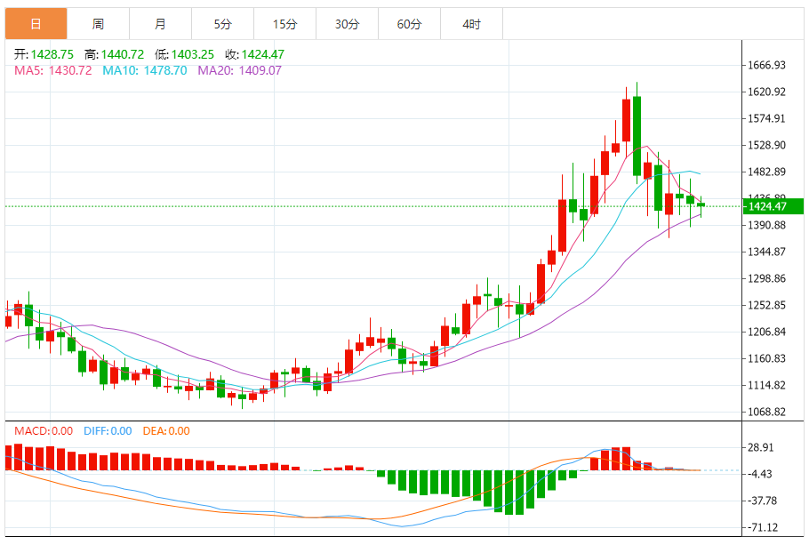This screenshot has width=809, height=537.
Task: Select the 15分 timeframe tab
Action: (284, 24)
